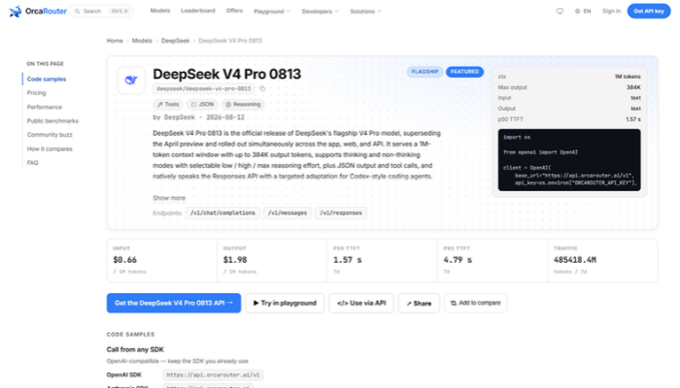Viewport: 680px width, 388px height.
Task: Click Try in playground button
Action: click(x=285, y=303)
